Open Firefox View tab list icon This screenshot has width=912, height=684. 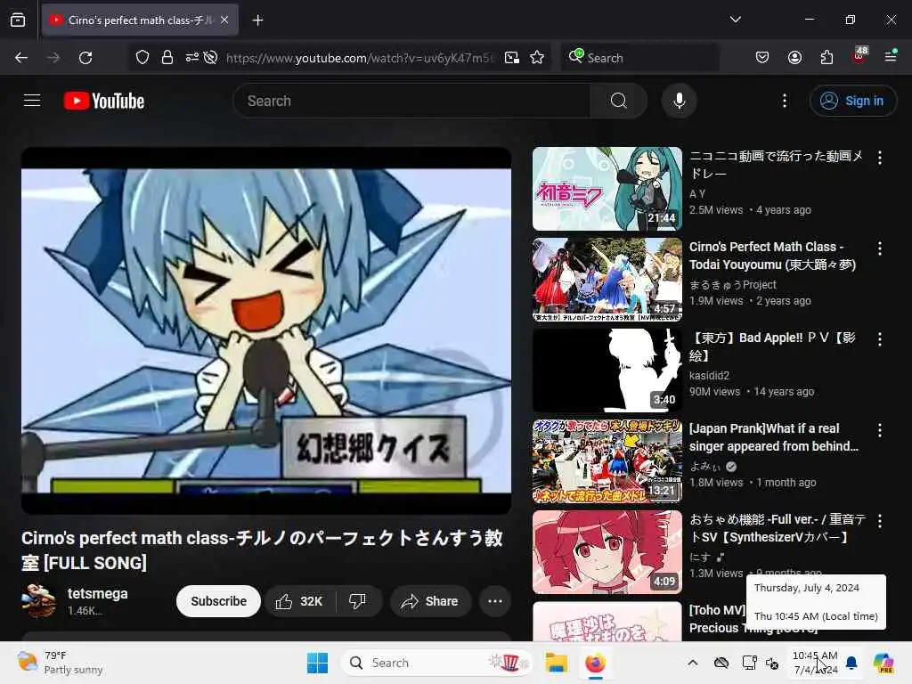18,20
